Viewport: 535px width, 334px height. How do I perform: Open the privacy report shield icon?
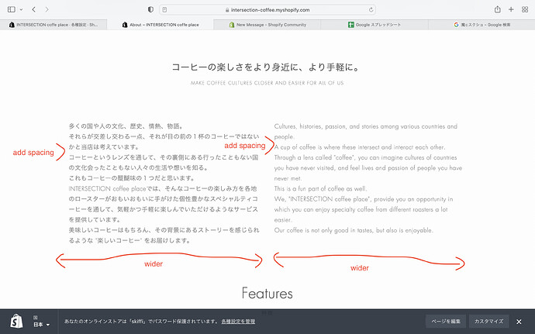coord(150,9)
